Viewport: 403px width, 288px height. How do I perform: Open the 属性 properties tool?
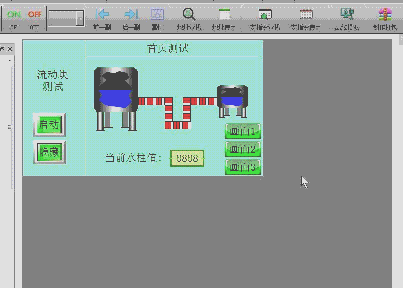pos(157,18)
